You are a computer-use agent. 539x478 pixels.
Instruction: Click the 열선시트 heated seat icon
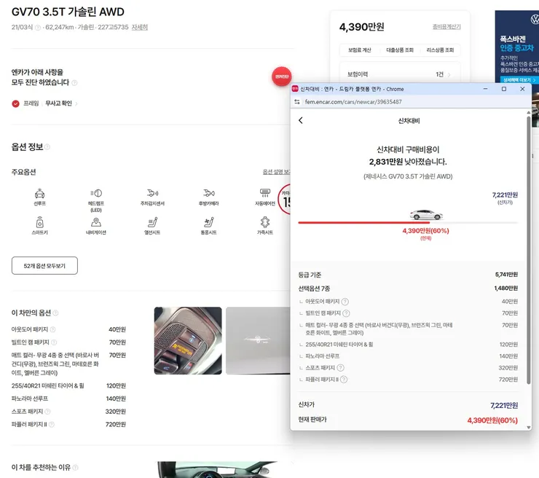click(152, 222)
